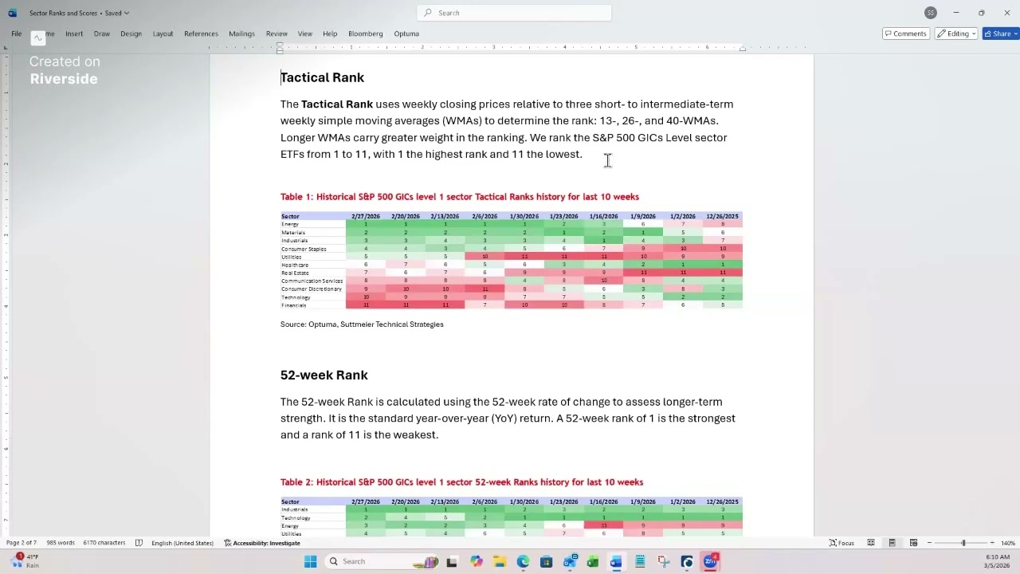The image size is (1020, 574).
Task: Open the Optuma ribbon tab
Action: click(x=406, y=33)
